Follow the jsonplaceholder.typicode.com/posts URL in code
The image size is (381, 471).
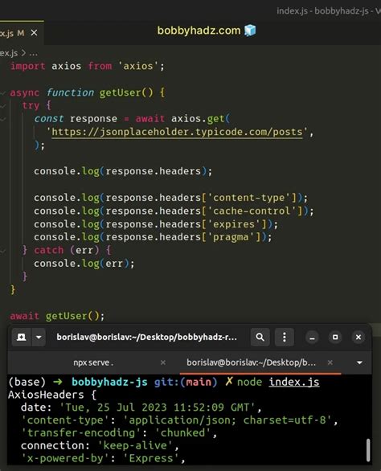(177, 132)
